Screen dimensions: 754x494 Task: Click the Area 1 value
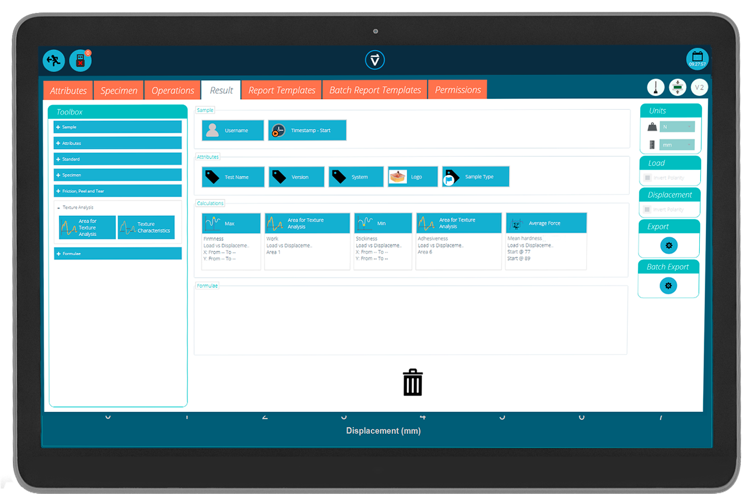273,252
